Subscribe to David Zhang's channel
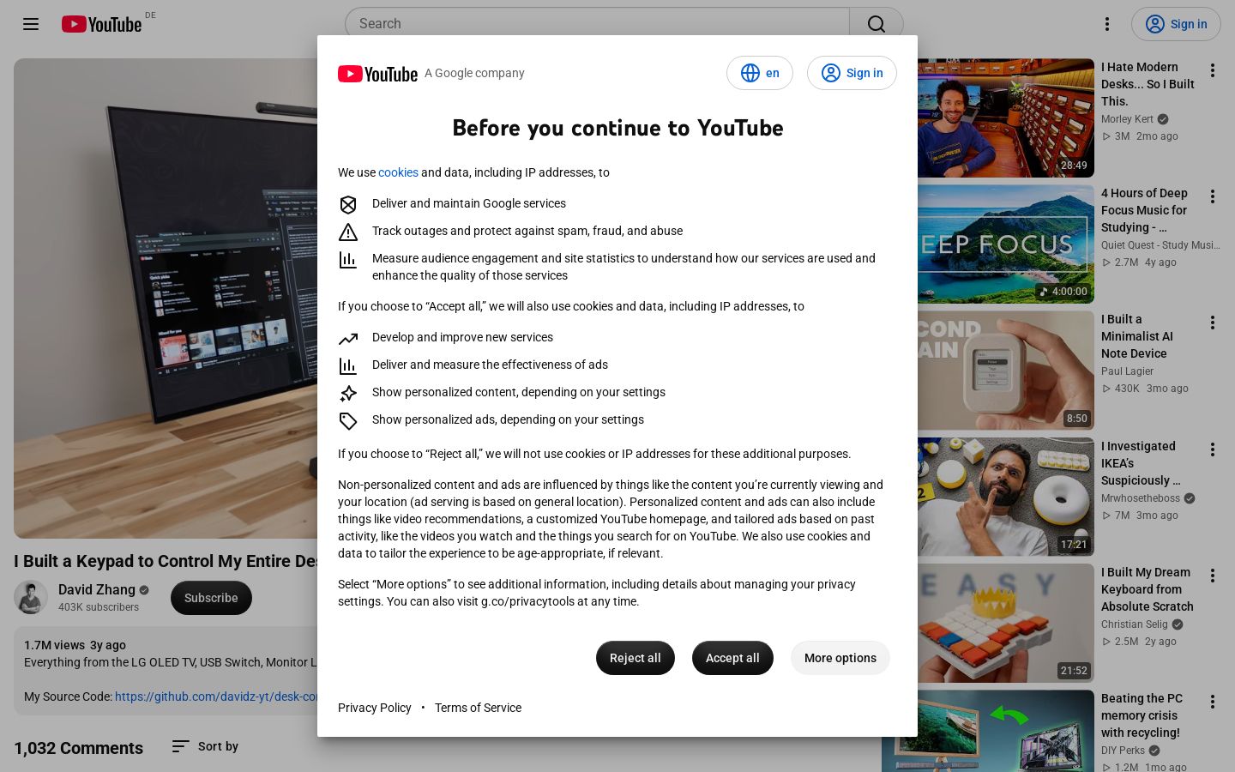This screenshot has height=772, width=1235. [211, 598]
